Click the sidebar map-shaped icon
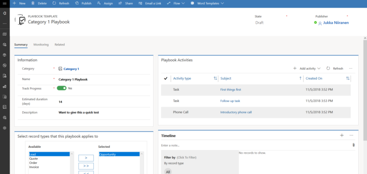This screenshot has width=367, height=174. (5, 34)
